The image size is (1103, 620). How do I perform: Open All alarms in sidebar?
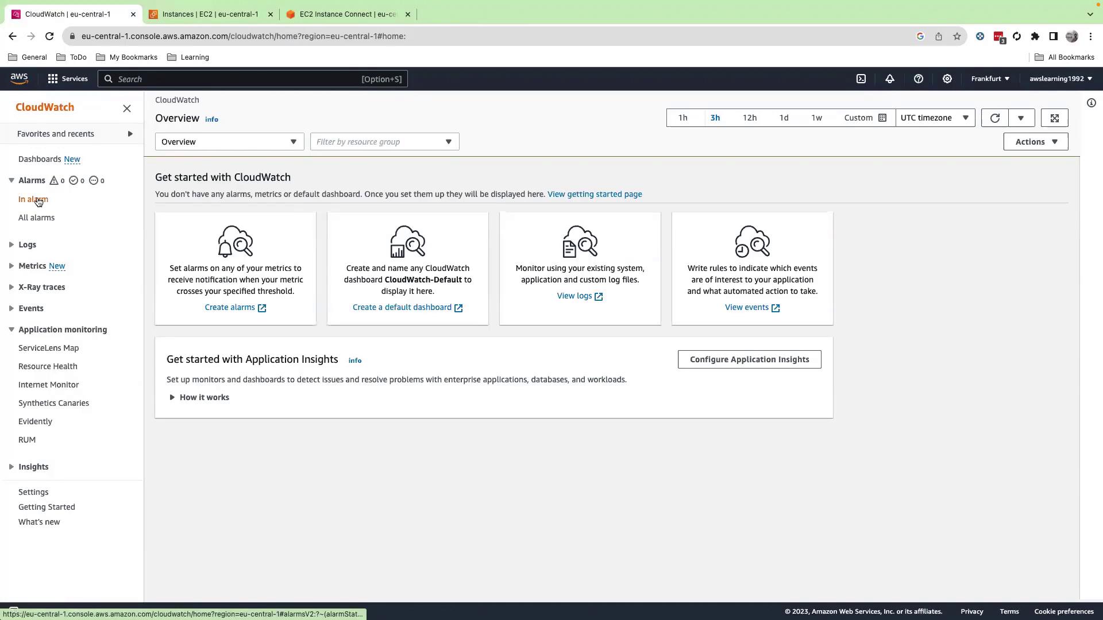point(36,218)
